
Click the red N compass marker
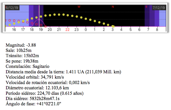click(113, 7)
